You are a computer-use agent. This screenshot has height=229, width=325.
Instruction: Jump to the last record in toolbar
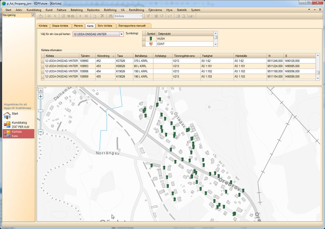[x=86, y=16]
